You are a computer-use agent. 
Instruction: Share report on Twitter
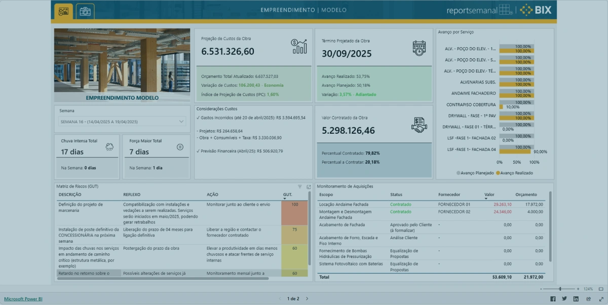(x=564, y=299)
